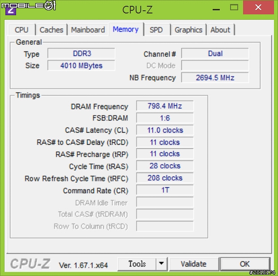Click the Channel # label
This screenshot has width=278, height=276.
[x=160, y=54]
